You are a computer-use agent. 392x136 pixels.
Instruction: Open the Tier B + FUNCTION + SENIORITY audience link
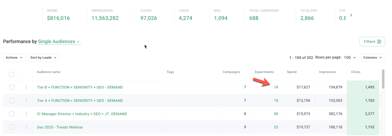(x=80, y=87)
